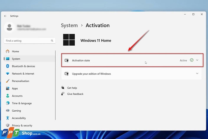The image size is (208, 139).
Task: Go to Gaming settings
Action: [x=29, y=111]
